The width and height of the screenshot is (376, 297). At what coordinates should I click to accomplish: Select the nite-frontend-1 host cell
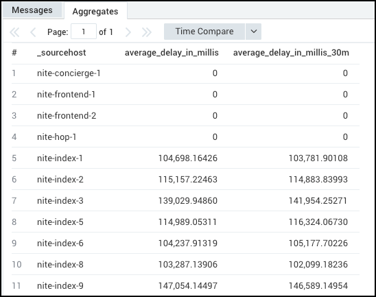point(66,95)
